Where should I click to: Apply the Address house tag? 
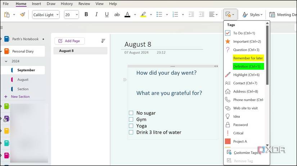pos(244,91)
